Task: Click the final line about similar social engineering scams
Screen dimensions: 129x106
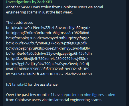Action: tap(54, 100)
